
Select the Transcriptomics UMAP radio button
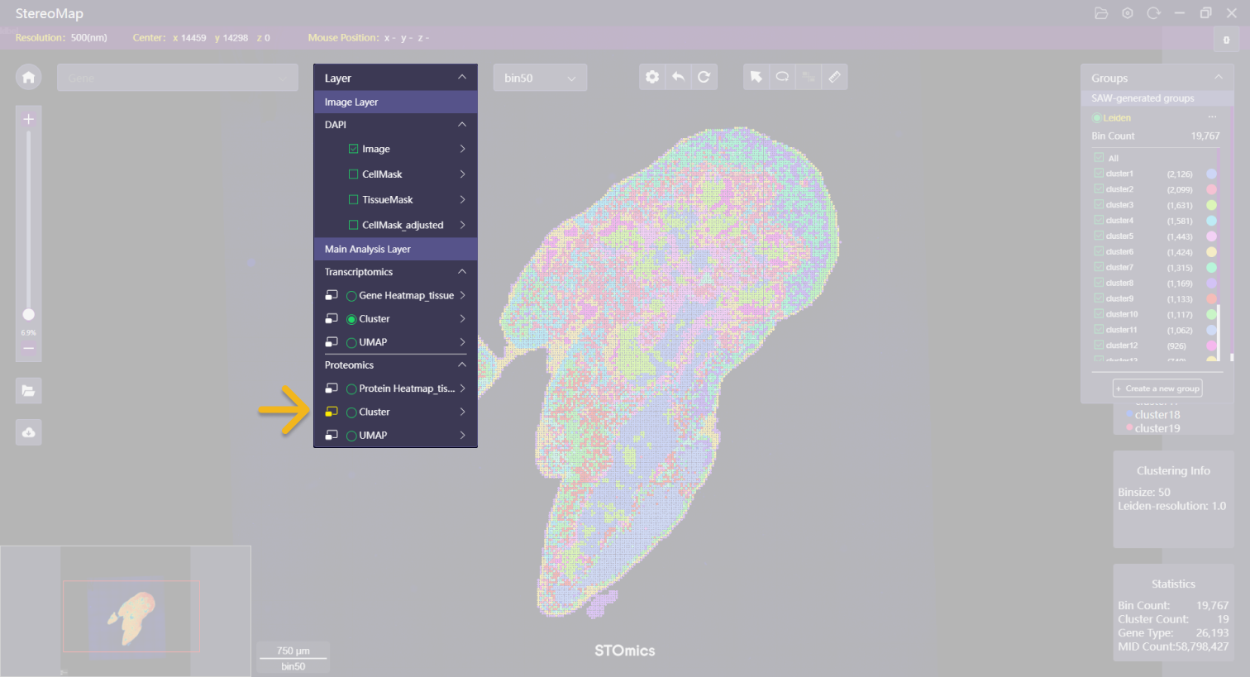pos(351,342)
